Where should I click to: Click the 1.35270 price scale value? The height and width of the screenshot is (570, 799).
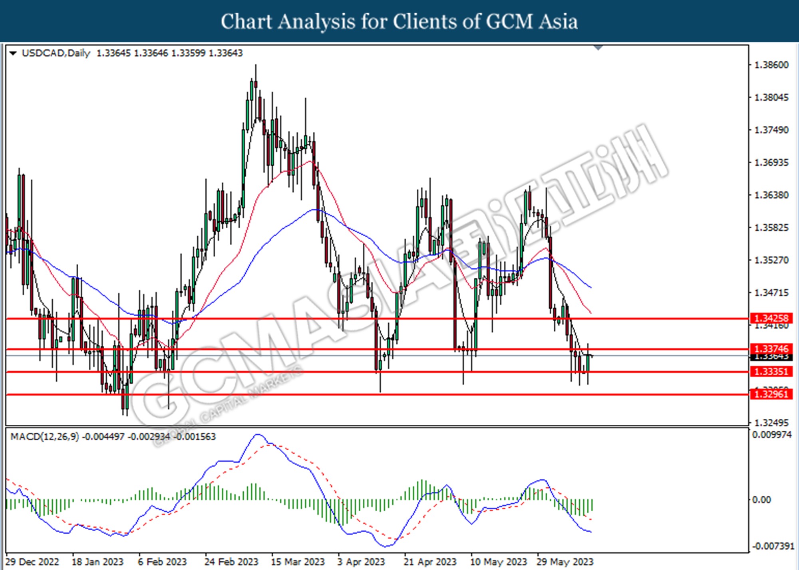[x=771, y=260]
